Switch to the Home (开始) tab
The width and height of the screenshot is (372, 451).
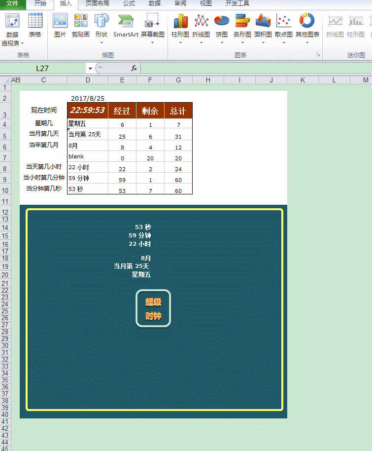[x=40, y=4]
